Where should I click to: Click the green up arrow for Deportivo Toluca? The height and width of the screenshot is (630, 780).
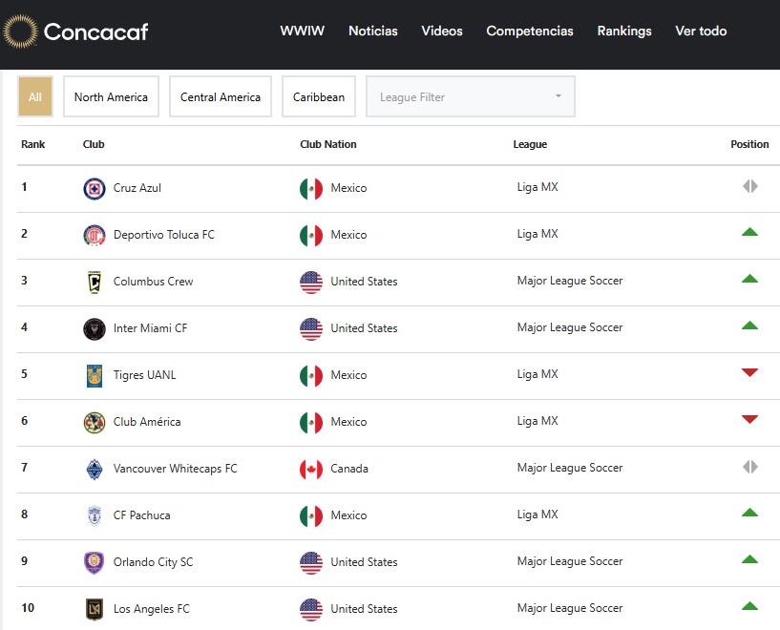749,232
